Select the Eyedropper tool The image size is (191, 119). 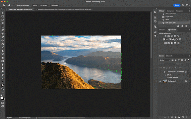point(3,30)
